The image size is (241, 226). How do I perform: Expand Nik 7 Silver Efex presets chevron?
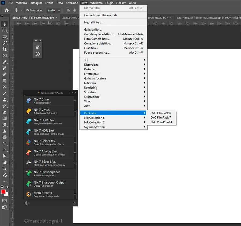[x=75, y=163]
